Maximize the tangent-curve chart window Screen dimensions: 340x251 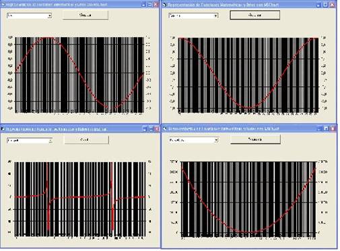tap(151, 129)
